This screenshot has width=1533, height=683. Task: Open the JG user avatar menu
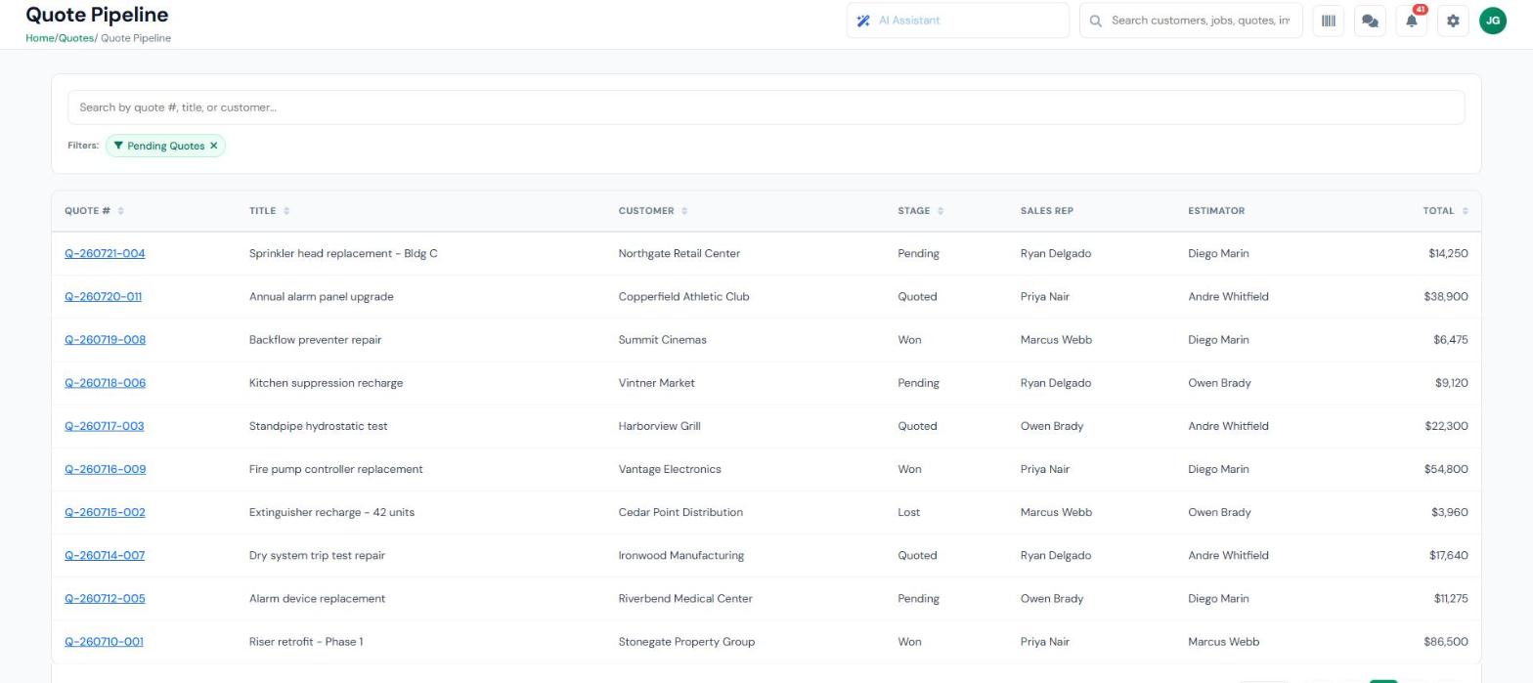click(1493, 21)
